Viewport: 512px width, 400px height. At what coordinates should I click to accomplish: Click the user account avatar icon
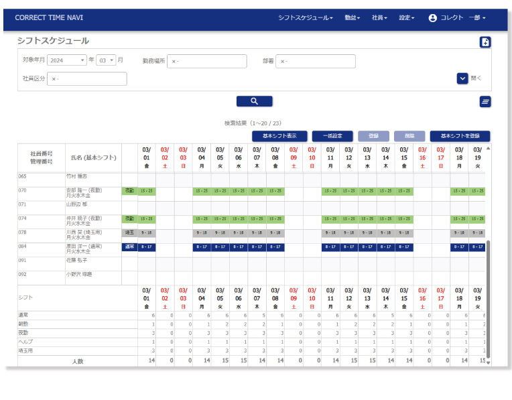coord(432,18)
